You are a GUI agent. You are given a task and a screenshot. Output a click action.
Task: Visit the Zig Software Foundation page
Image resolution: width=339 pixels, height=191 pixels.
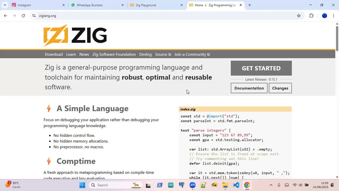tap(114, 54)
